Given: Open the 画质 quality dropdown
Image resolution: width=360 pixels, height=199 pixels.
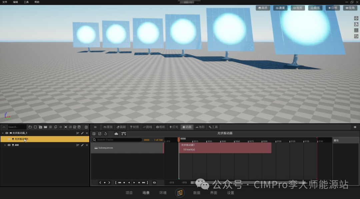Looking at the screenshot, I should point(263,8).
